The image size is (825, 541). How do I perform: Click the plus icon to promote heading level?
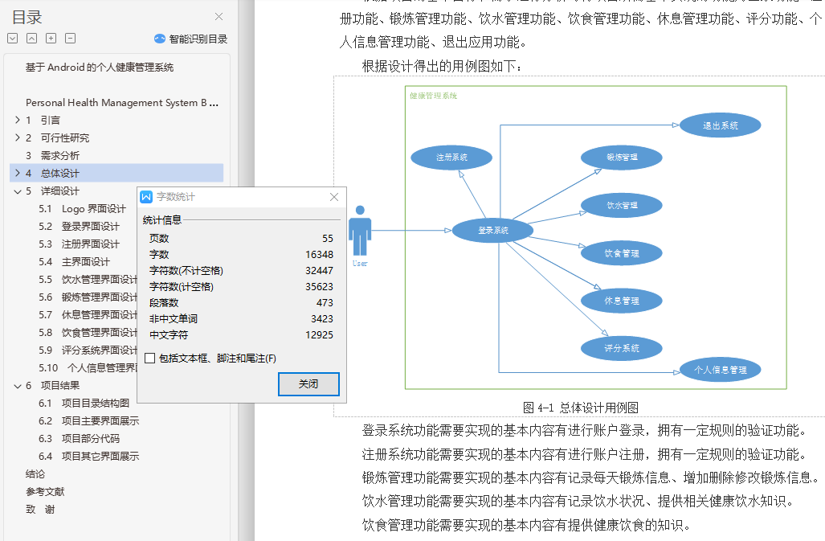[x=51, y=39]
